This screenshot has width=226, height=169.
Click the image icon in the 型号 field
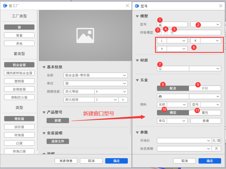click(160, 25)
